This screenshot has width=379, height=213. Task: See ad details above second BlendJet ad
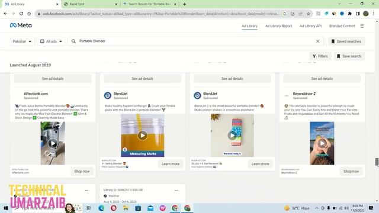232,79
